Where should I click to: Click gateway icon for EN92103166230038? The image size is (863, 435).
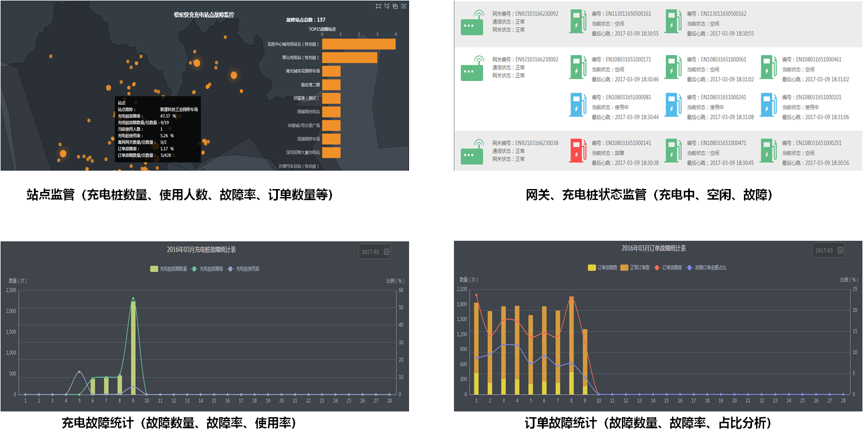click(x=472, y=152)
